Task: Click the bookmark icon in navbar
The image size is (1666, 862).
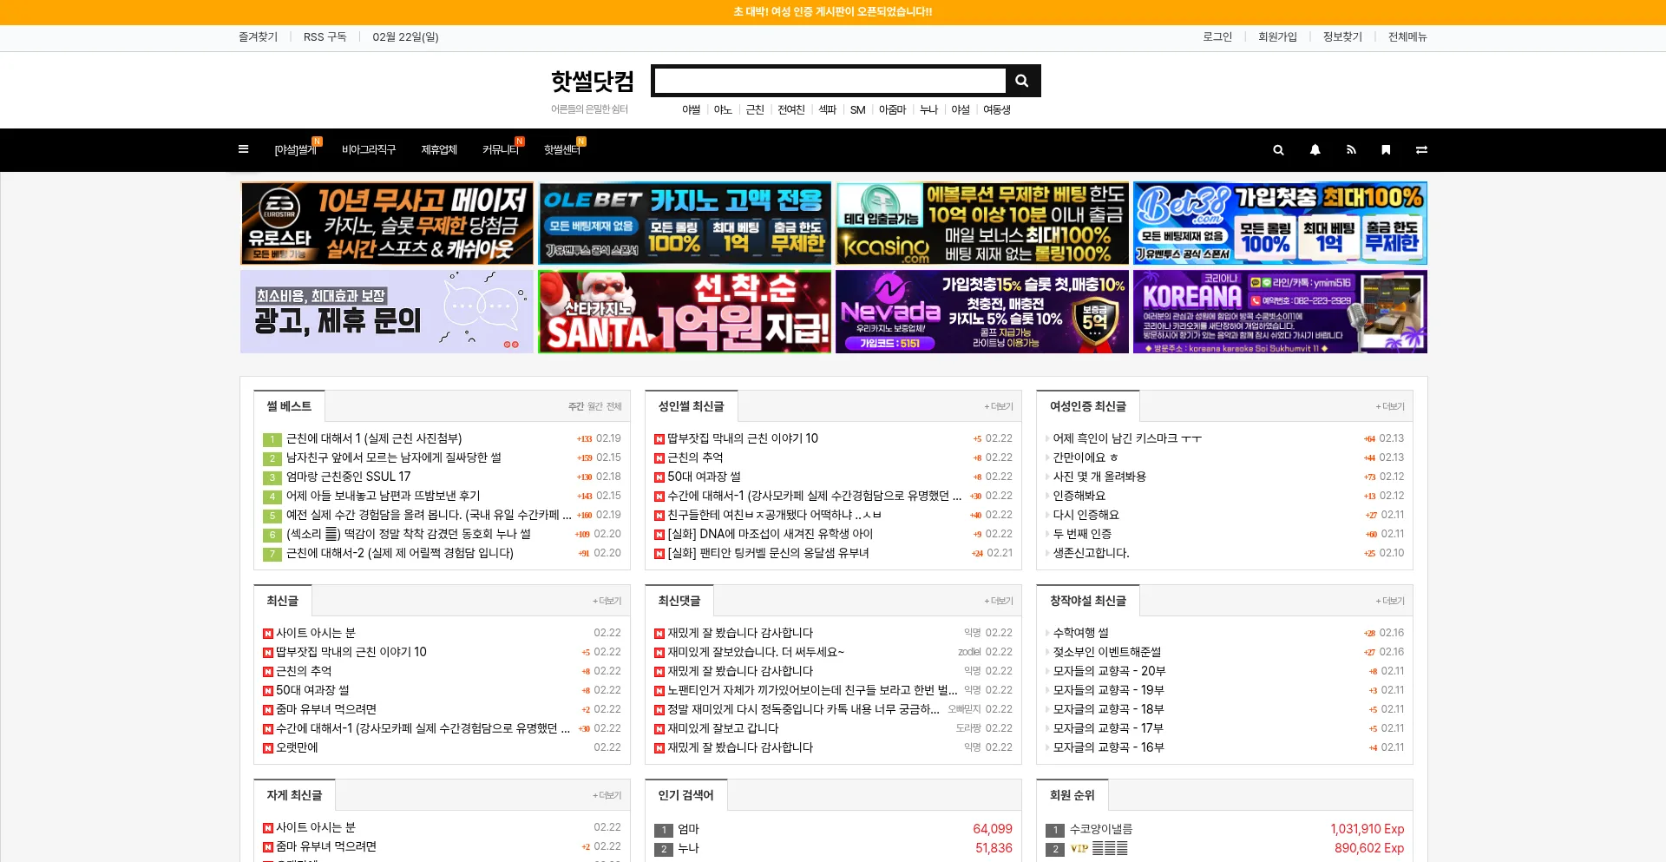Action: (x=1386, y=150)
